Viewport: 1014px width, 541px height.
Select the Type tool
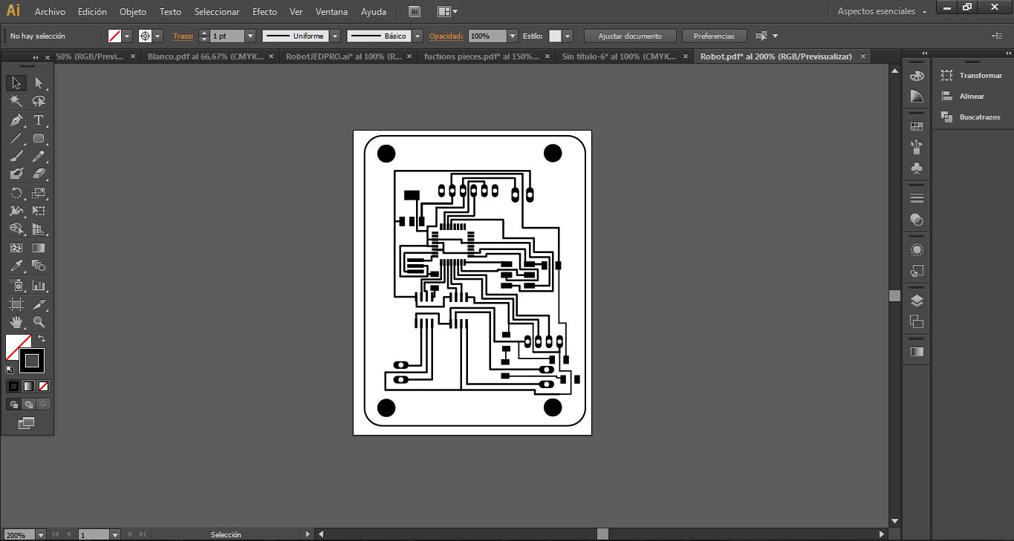pyautogui.click(x=39, y=120)
